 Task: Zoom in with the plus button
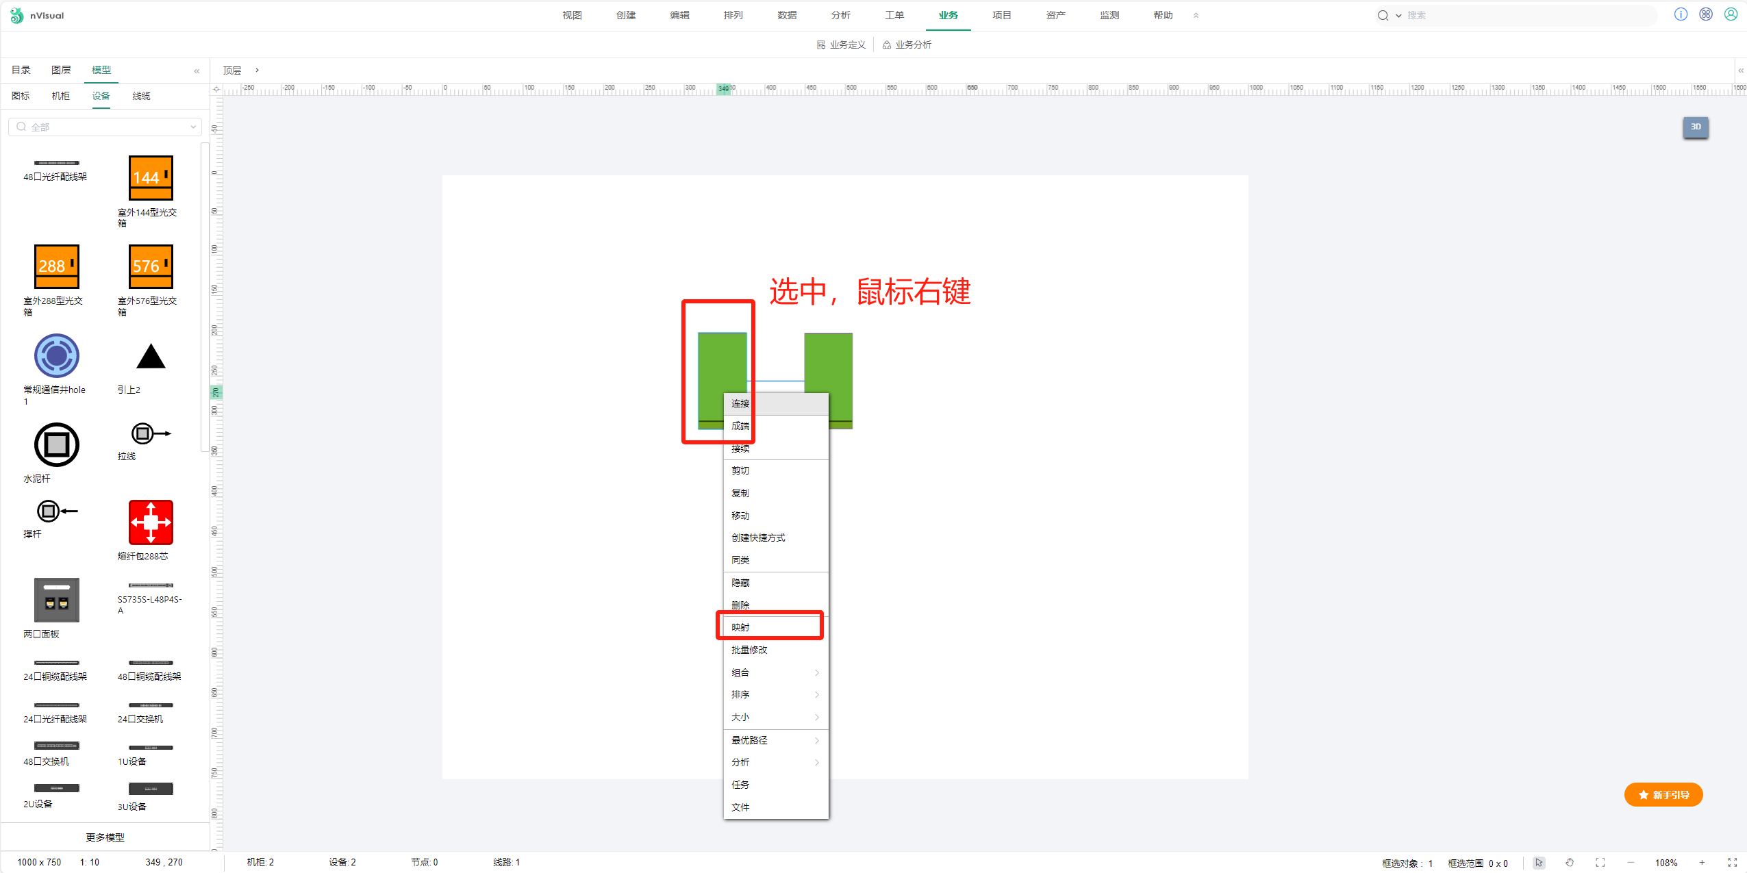(1702, 863)
